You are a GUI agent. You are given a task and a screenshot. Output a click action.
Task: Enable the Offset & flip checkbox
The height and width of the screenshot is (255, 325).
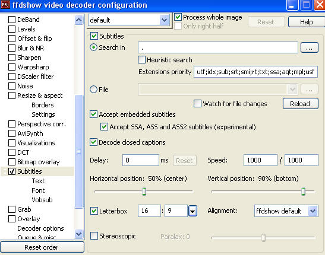12,39
